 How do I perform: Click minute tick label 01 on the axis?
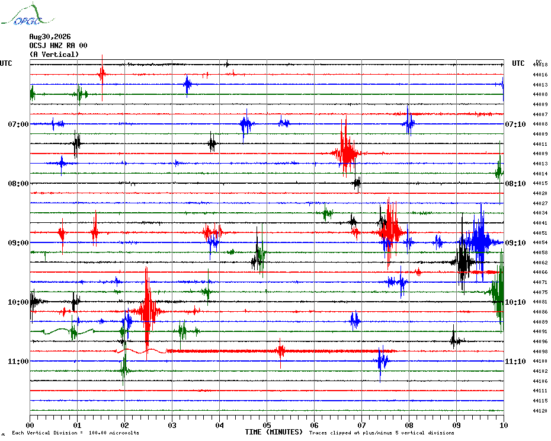77,425
